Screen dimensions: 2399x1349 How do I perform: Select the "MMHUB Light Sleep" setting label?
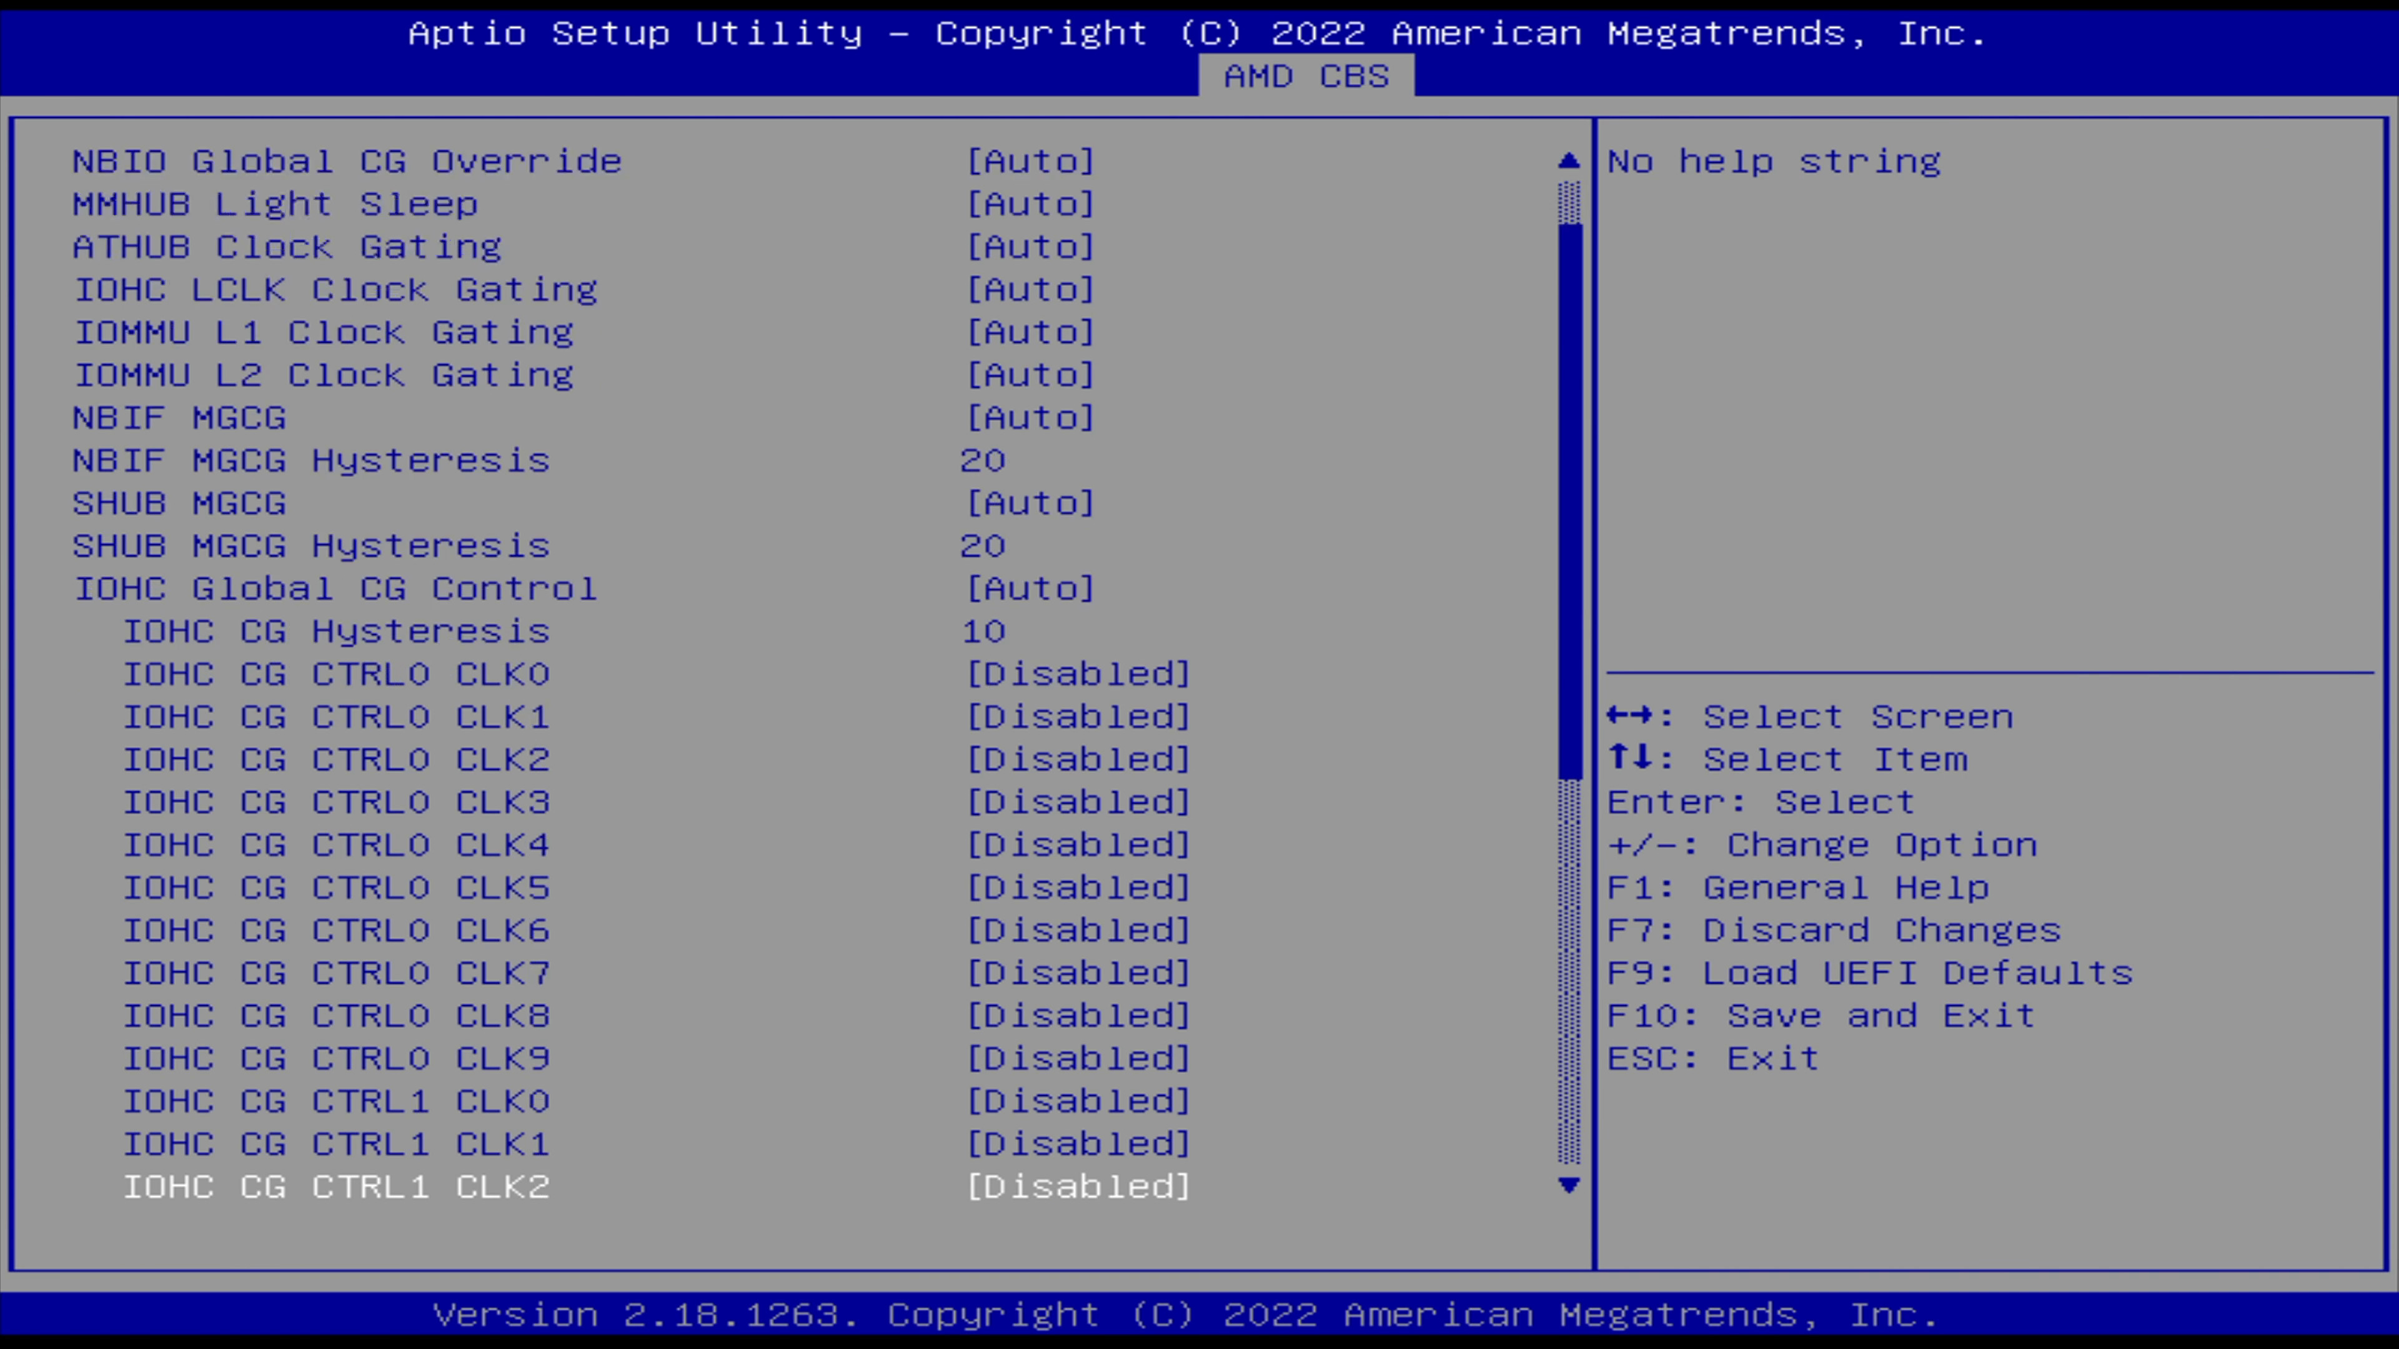pyautogui.click(x=276, y=204)
